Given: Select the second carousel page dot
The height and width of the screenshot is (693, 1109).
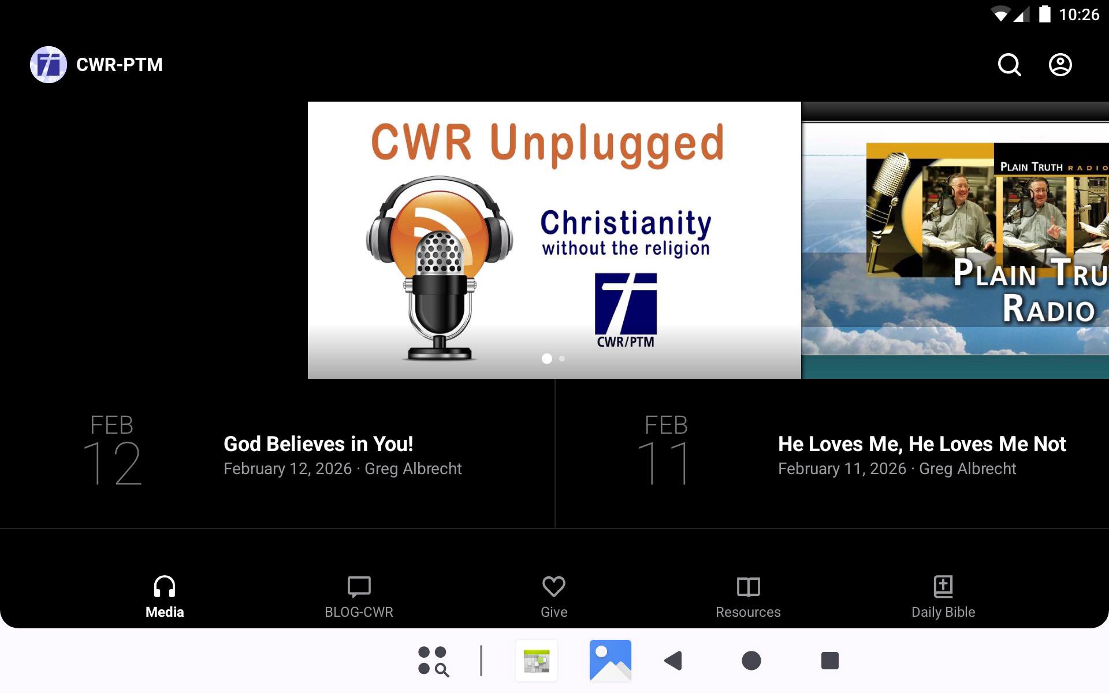Looking at the screenshot, I should 562,359.
